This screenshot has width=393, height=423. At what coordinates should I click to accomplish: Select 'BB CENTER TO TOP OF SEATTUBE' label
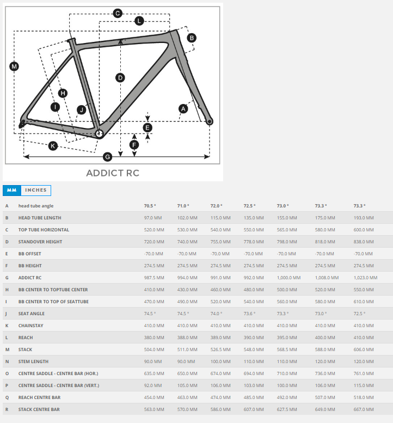pos(53,302)
